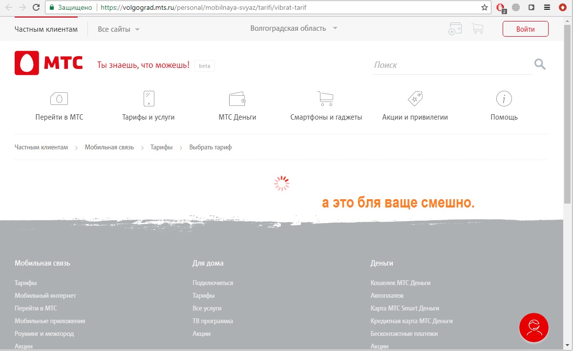Click the Для дома footer heading
This screenshot has width=573, height=351.
click(x=208, y=263)
